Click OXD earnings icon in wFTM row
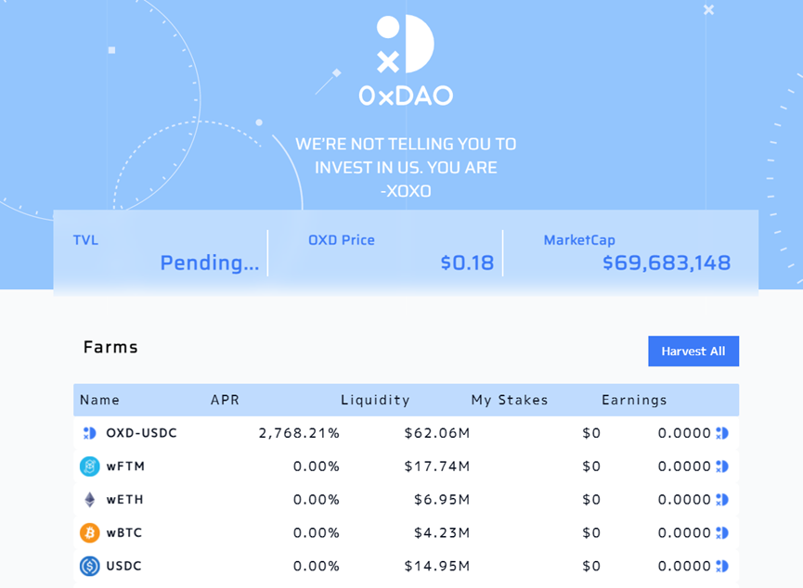The width and height of the screenshot is (803, 588). (x=722, y=467)
